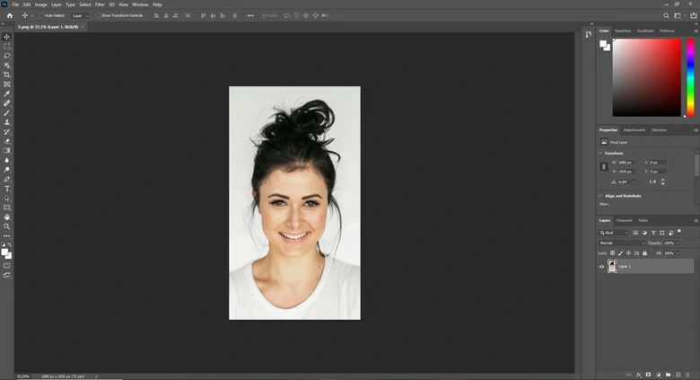This screenshot has height=380, width=700.
Task: Select the Brush tool
Action: point(6,112)
